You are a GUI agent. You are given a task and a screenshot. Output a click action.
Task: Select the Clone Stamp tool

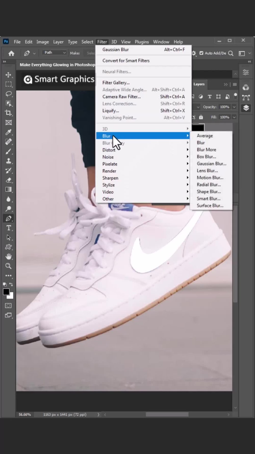pyautogui.click(x=8, y=161)
